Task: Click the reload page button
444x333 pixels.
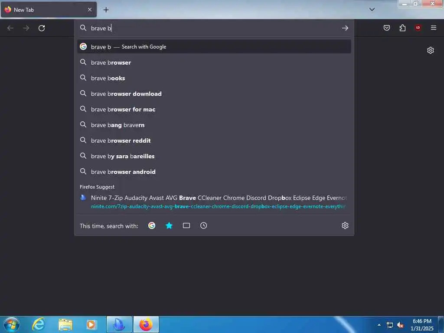Action: (42, 28)
